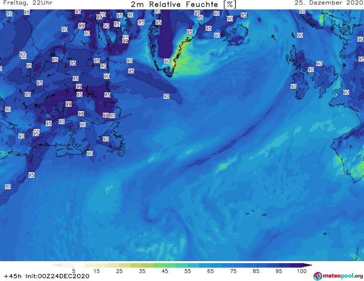Click the 'Freitag, 22Uhr' time label
This screenshot has width=364, height=281.
[28, 3]
